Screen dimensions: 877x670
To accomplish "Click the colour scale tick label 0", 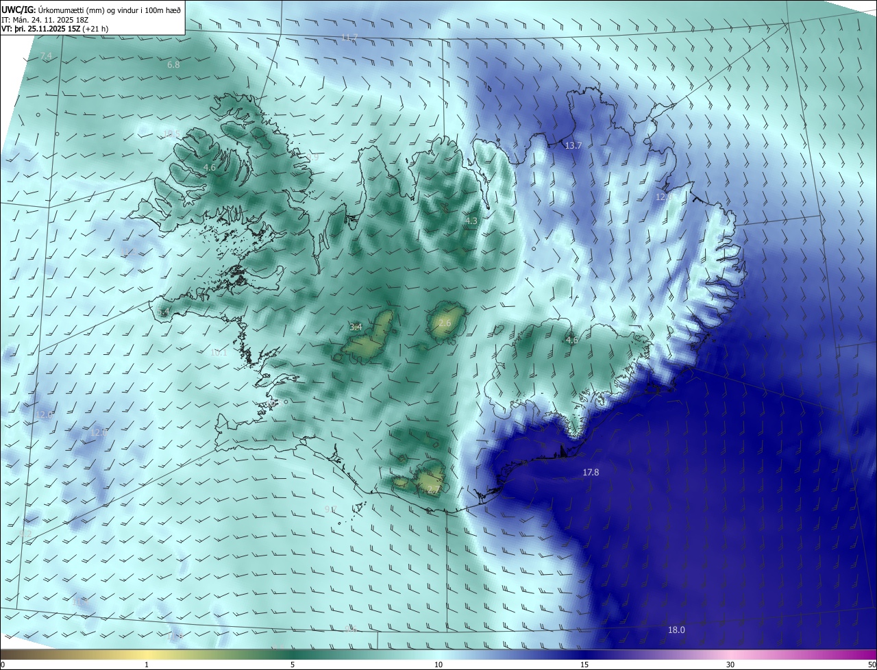I will click(3, 665).
